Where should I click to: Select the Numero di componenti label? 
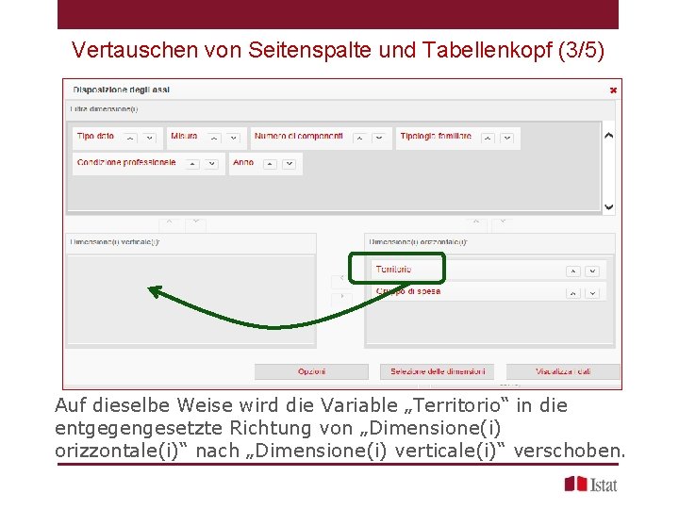coord(298,136)
